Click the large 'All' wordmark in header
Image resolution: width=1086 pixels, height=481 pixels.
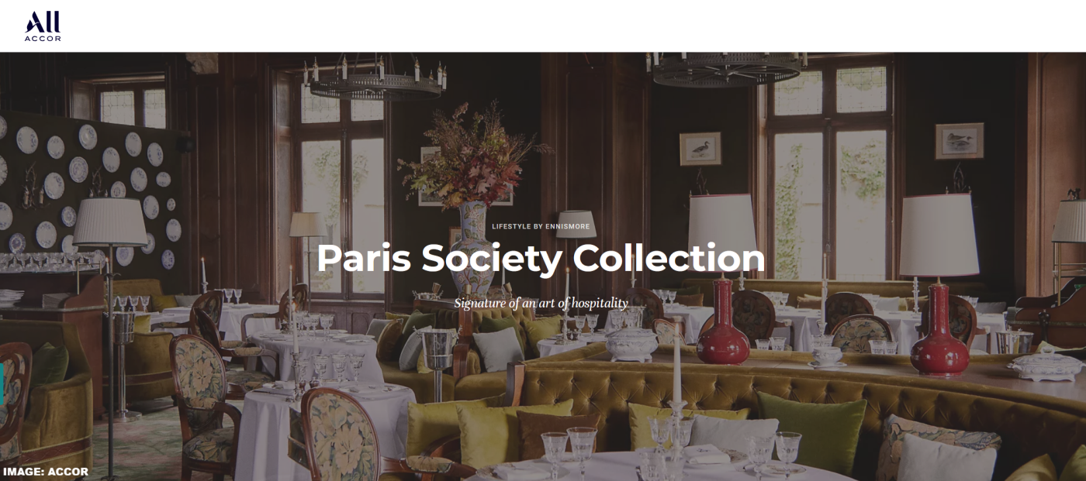click(x=43, y=22)
